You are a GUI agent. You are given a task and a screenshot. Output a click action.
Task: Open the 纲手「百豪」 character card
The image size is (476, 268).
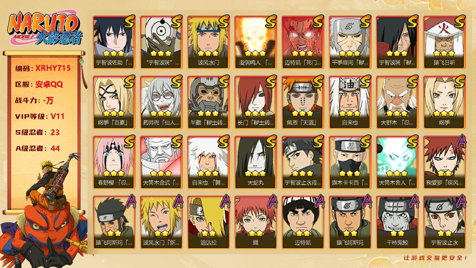114,102
